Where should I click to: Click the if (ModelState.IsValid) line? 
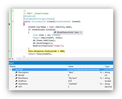coord(42,30)
